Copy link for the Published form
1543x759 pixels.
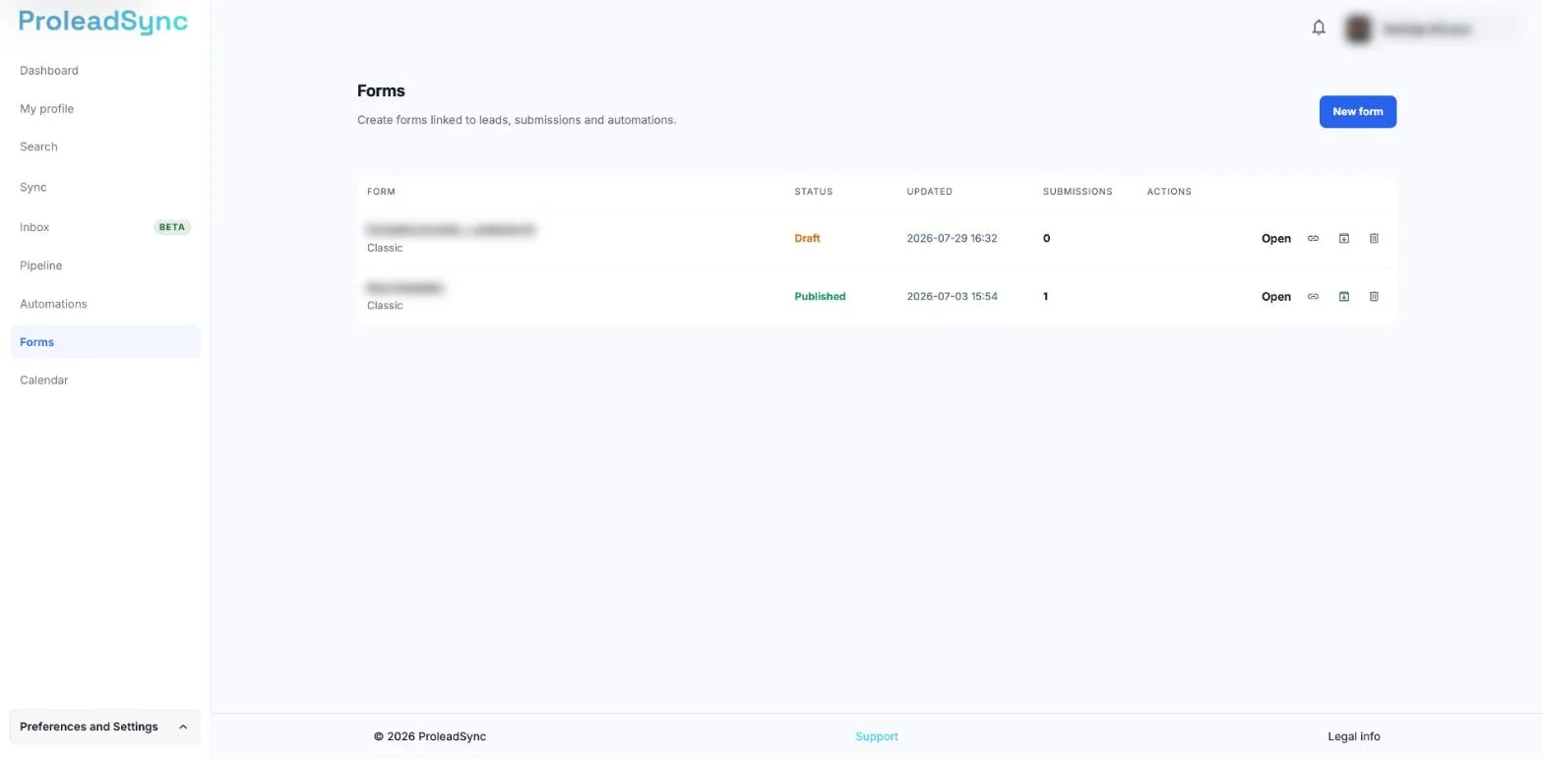tap(1313, 297)
